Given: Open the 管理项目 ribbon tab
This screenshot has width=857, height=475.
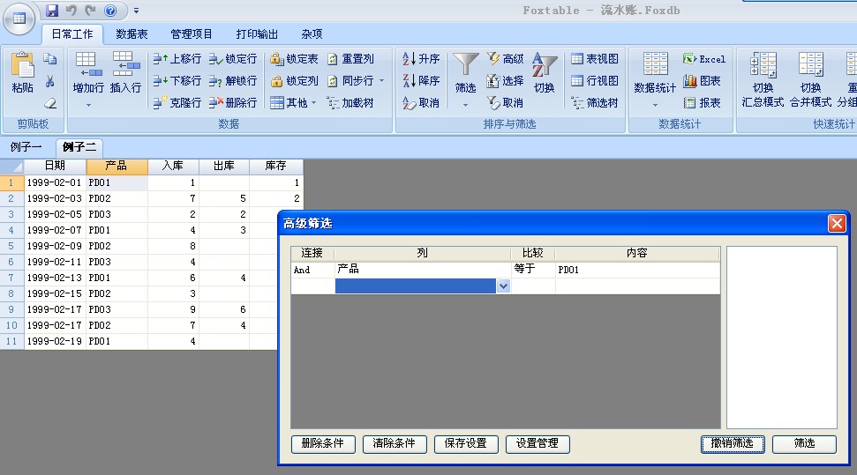Looking at the screenshot, I should pyautogui.click(x=192, y=34).
